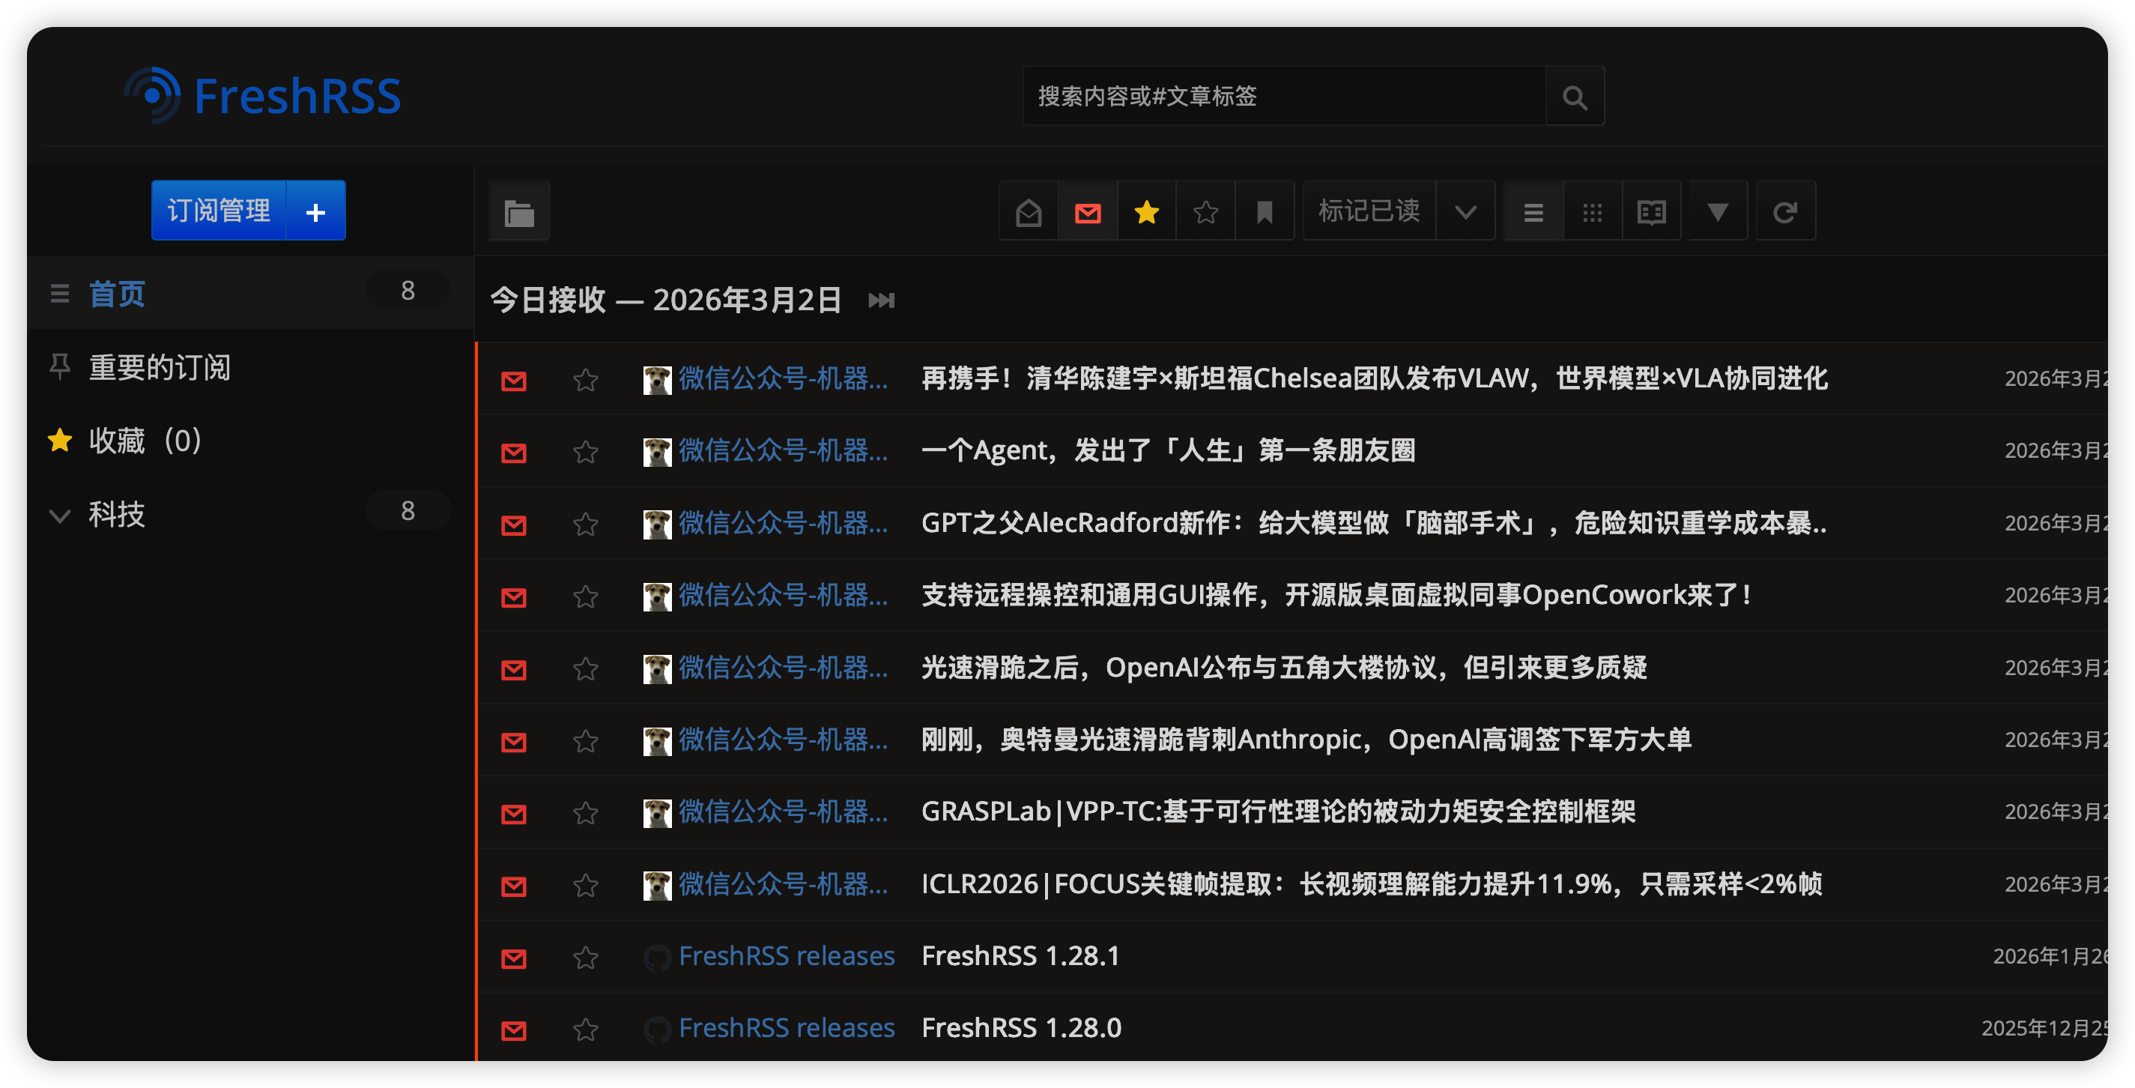Image resolution: width=2135 pixels, height=1088 pixels.
Task: Click the FreshRSS logo
Action: click(263, 95)
